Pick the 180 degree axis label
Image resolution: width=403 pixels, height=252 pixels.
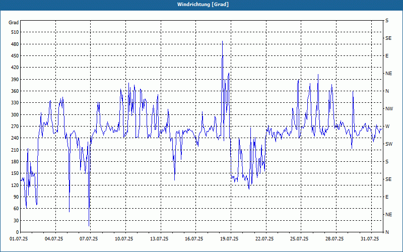15,161
